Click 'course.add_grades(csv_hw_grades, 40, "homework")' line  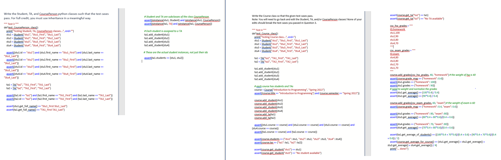(x=433, y=75)
